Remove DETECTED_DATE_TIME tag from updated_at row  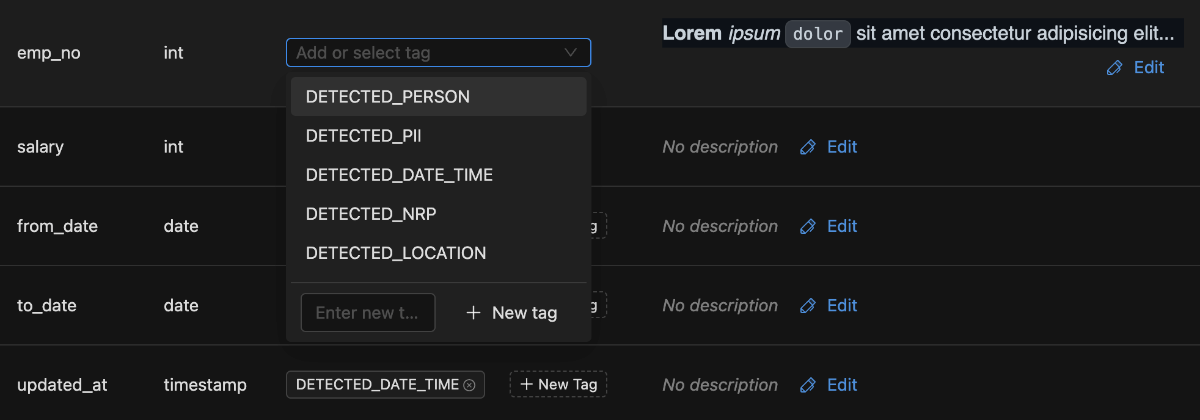click(469, 385)
